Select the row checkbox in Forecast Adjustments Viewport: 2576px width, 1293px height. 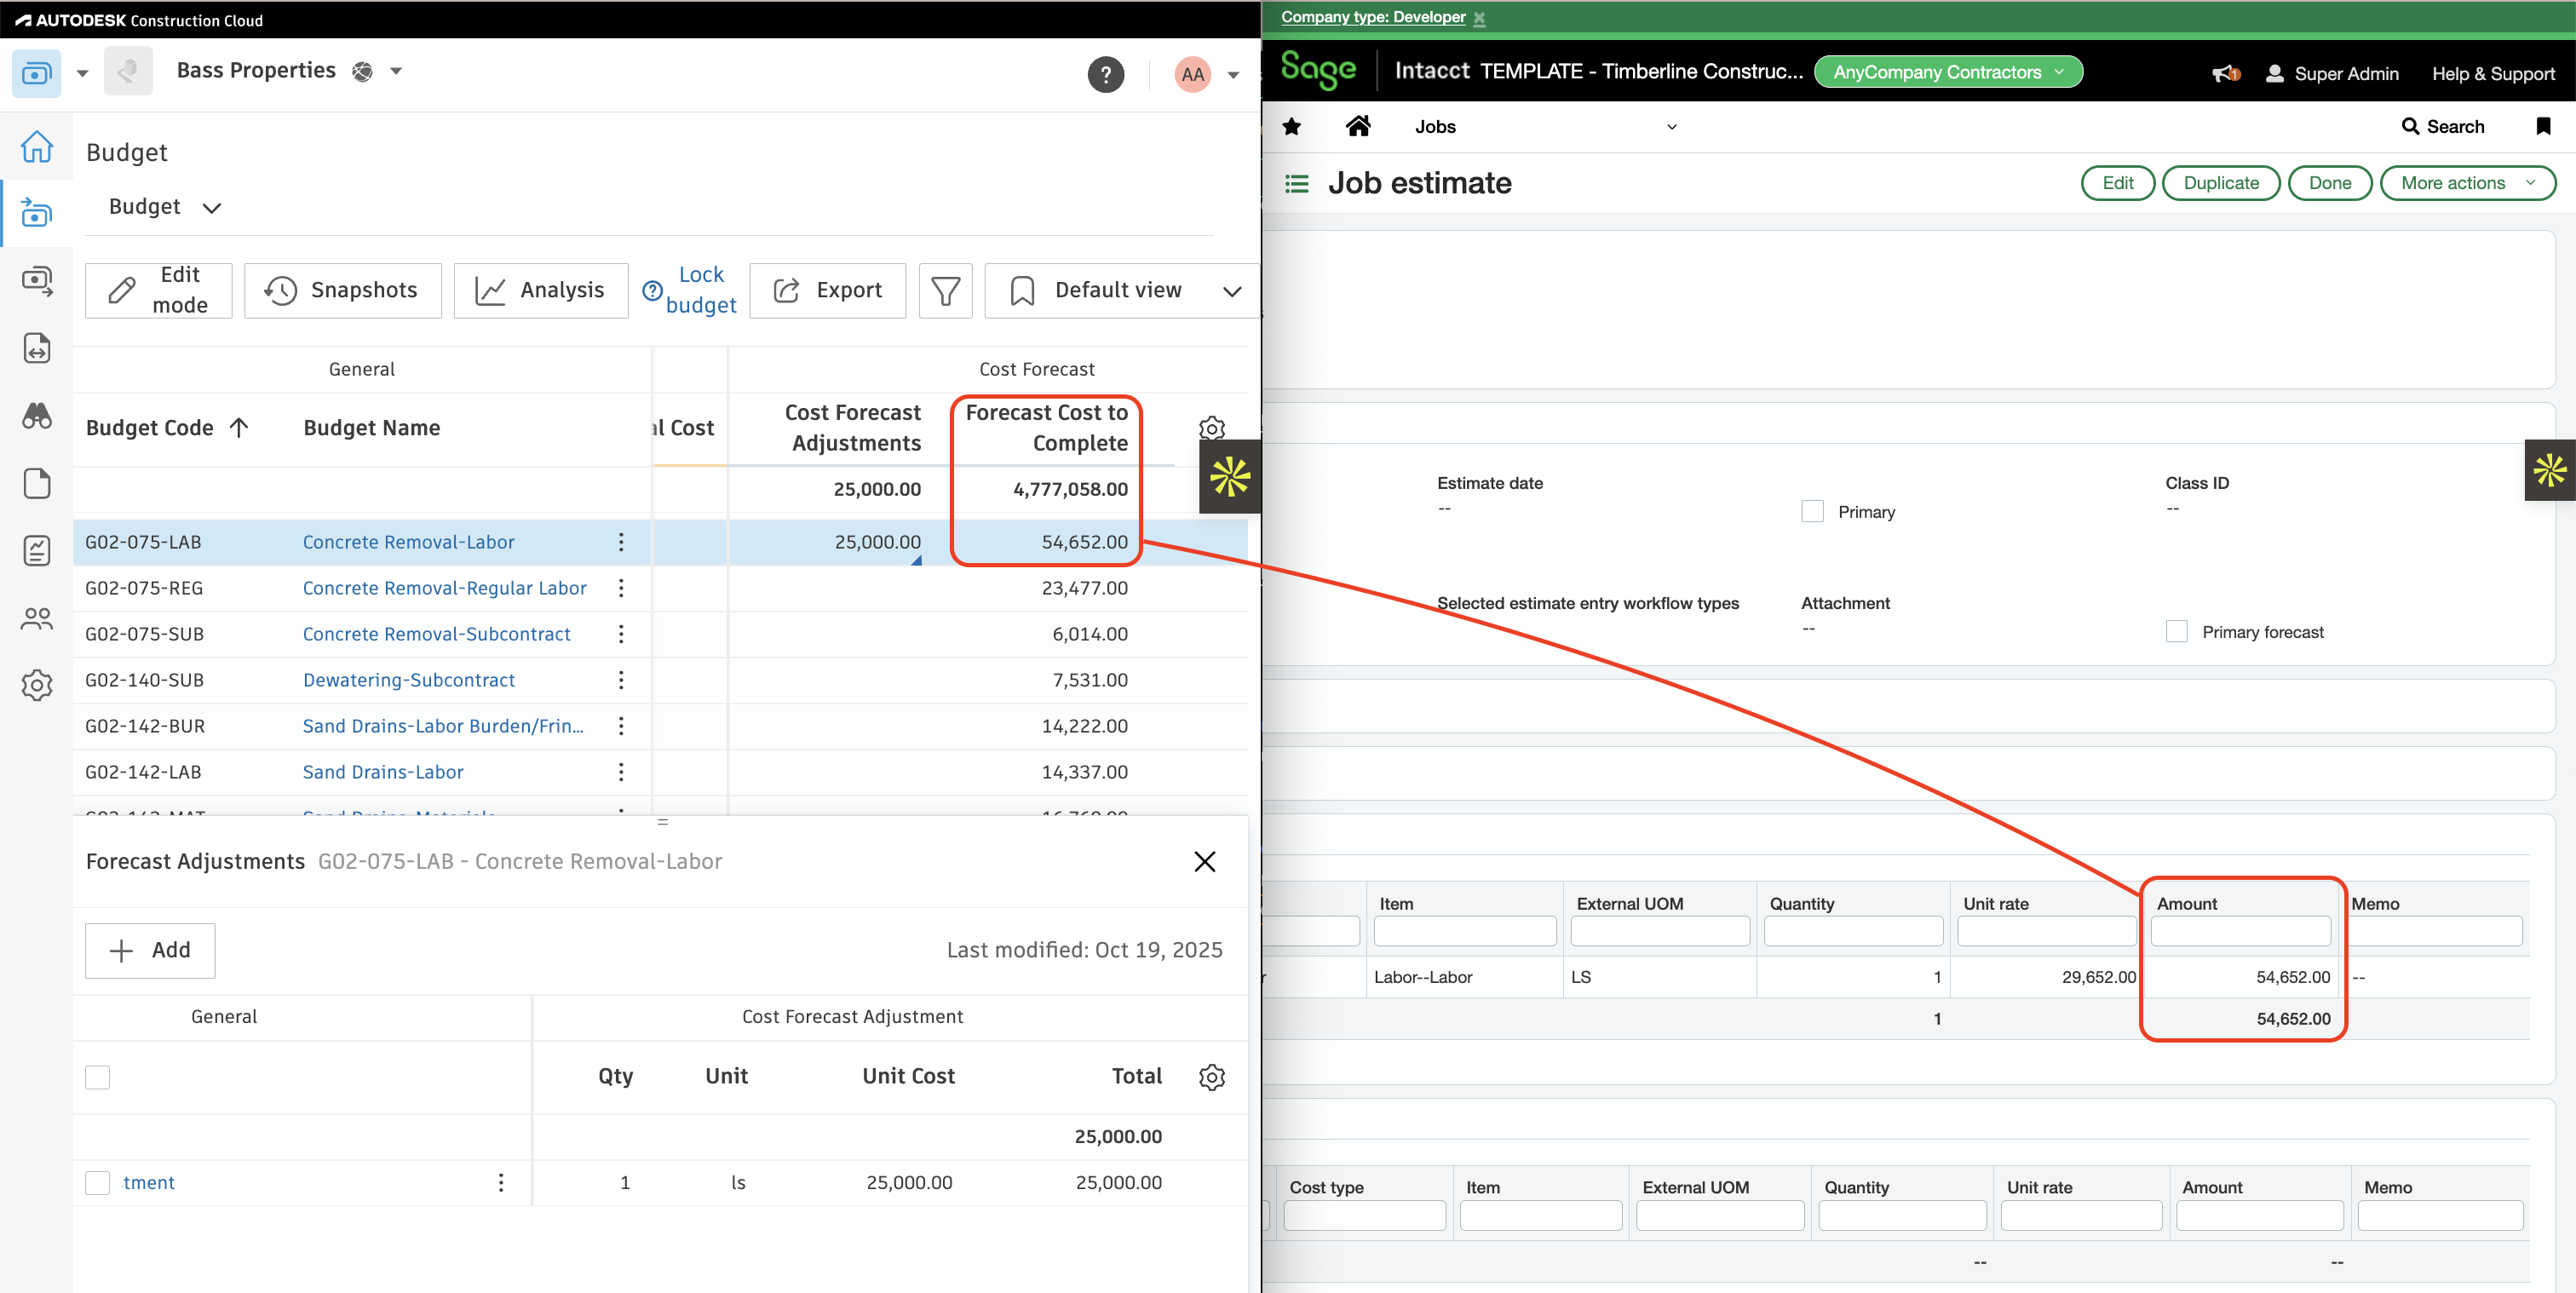(x=97, y=1182)
